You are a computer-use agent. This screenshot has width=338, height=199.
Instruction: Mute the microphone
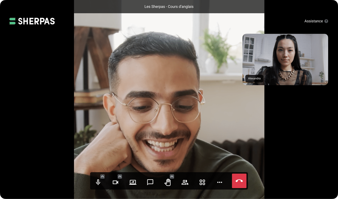[x=98, y=182]
